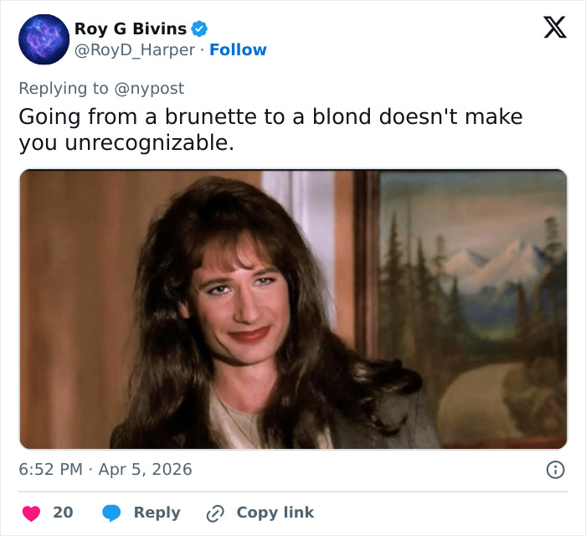Image resolution: width=586 pixels, height=536 pixels.
Task: Click the Apr 5, 2026 date
Action: click(x=145, y=470)
